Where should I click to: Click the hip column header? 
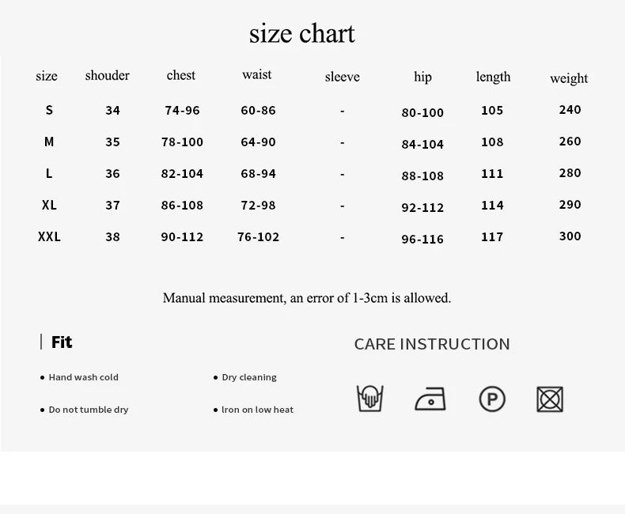(x=422, y=77)
